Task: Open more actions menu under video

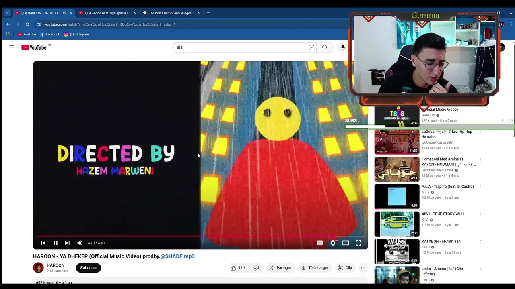Action: pos(363,268)
